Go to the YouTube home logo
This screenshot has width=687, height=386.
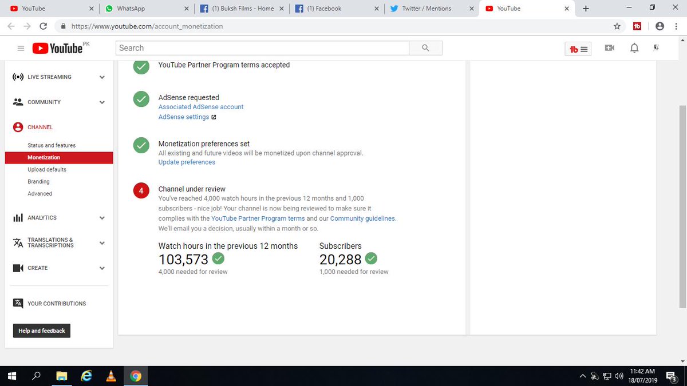point(57,48)
